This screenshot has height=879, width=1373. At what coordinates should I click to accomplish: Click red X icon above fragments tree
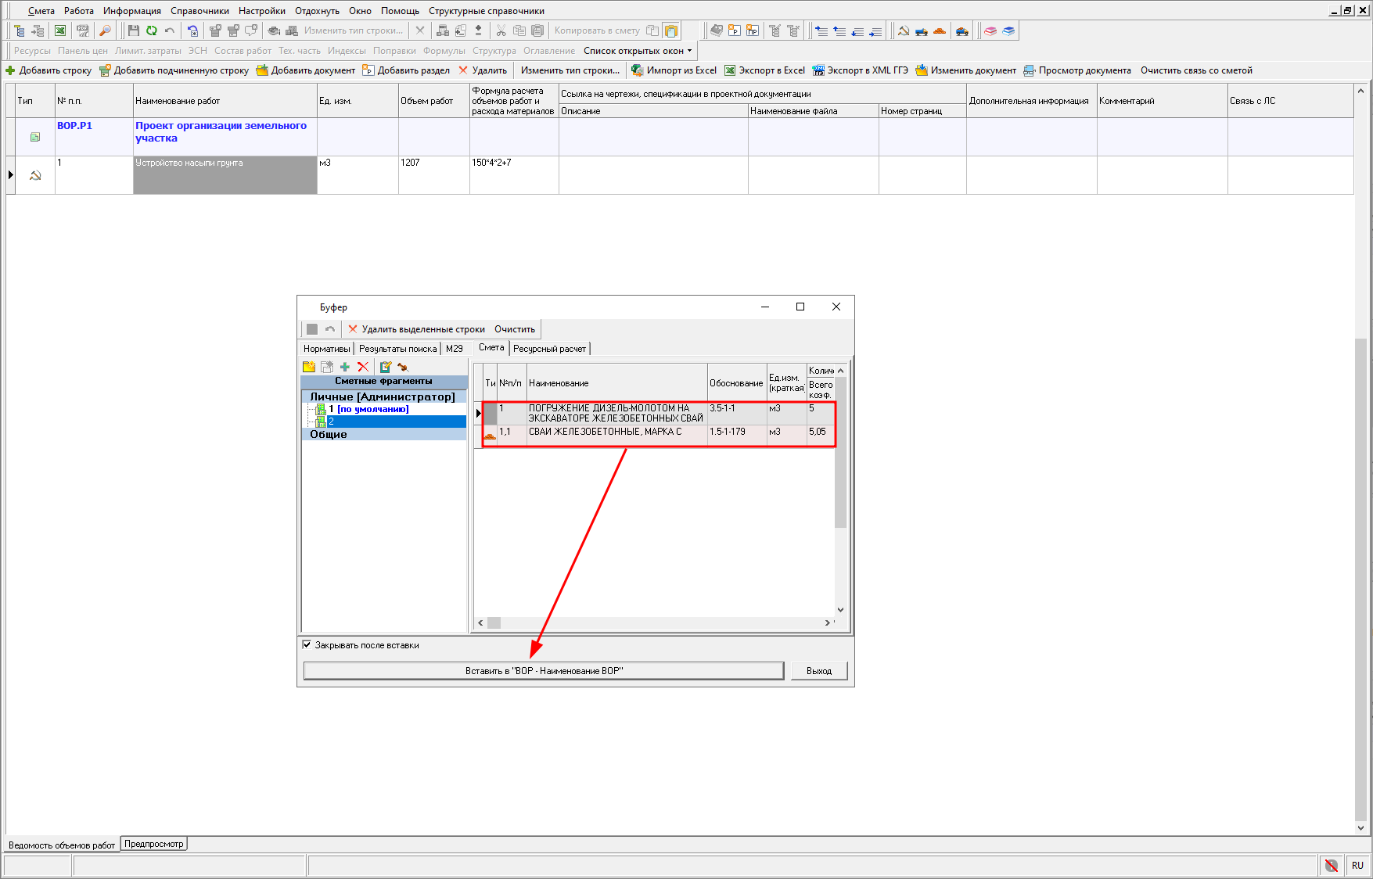coord(363,367)
